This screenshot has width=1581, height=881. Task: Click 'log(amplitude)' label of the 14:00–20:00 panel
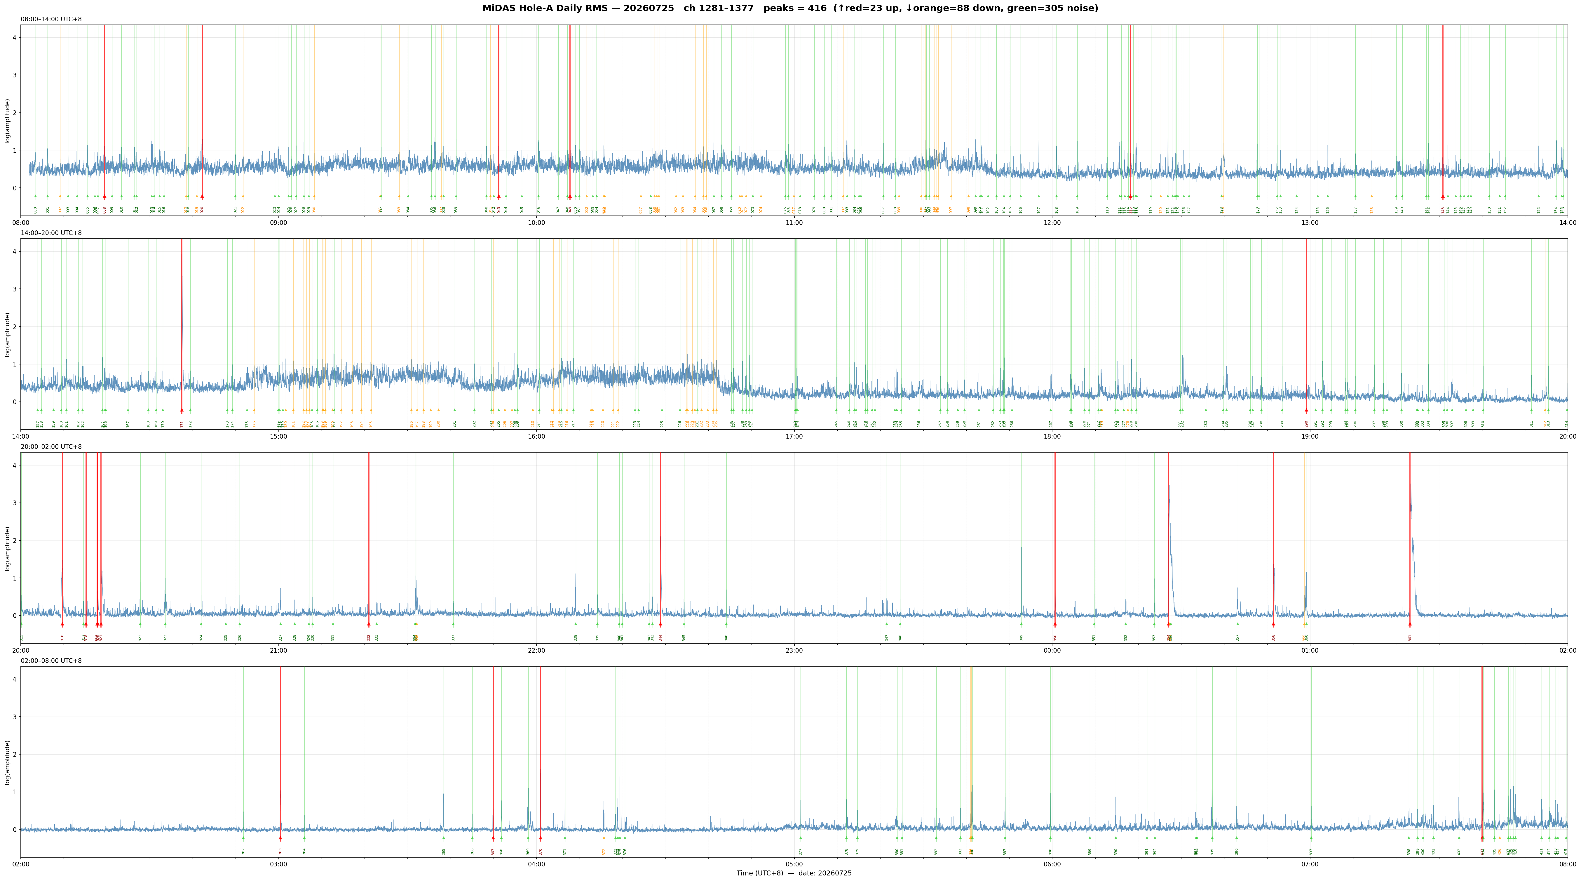(x=8, y=335)
